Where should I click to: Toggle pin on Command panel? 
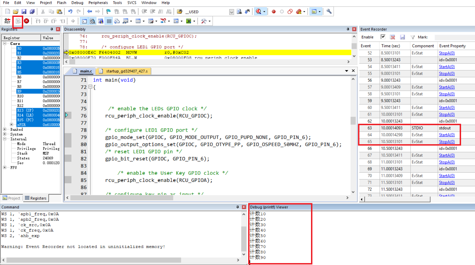[237, 207]
